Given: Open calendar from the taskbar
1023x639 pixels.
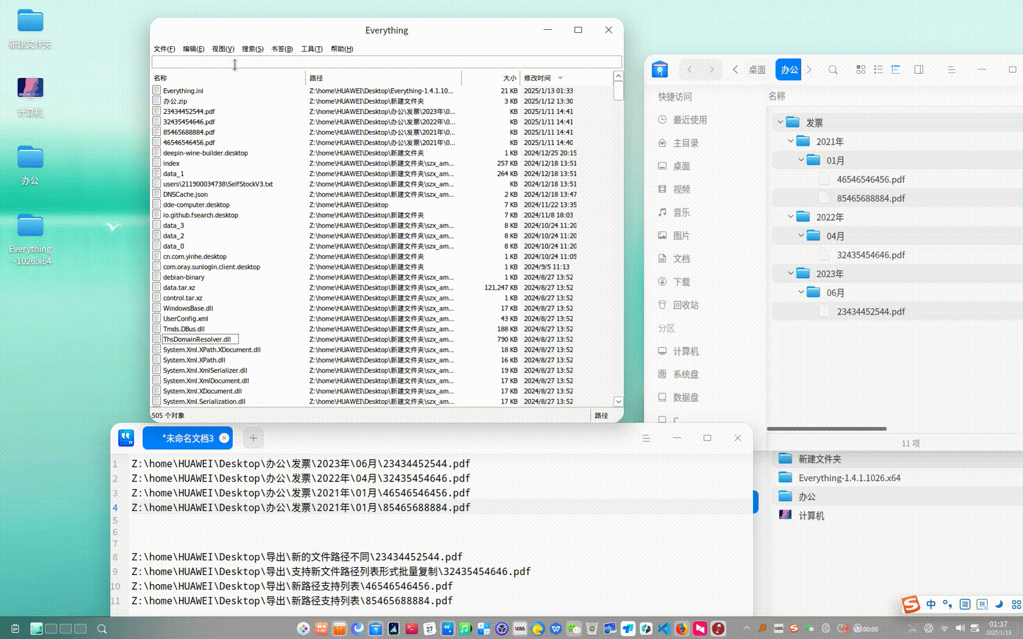Looking at the screenshot, I should click(x=430, y=628).
